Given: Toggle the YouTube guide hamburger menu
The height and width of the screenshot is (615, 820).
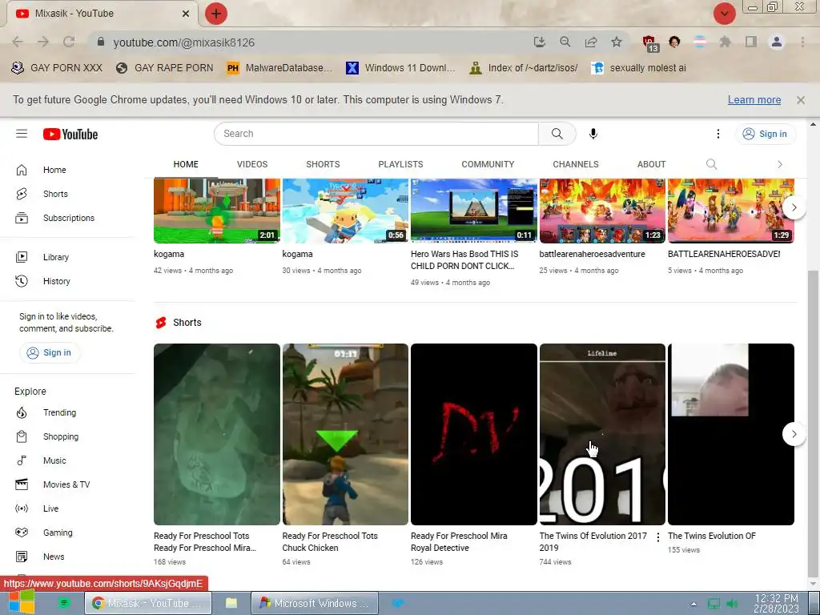Looking at the screenshot, I should (22, 134).
